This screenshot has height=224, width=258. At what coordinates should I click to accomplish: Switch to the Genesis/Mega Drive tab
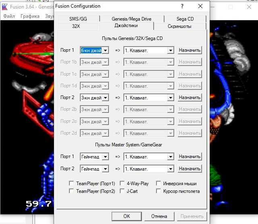tap(131, 19)
